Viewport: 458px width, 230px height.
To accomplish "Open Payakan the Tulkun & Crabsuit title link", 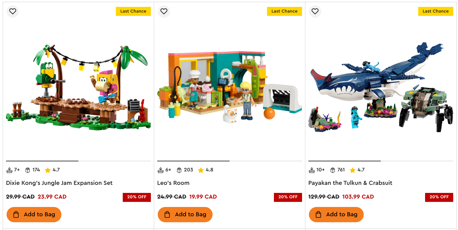I will point(350,183).
